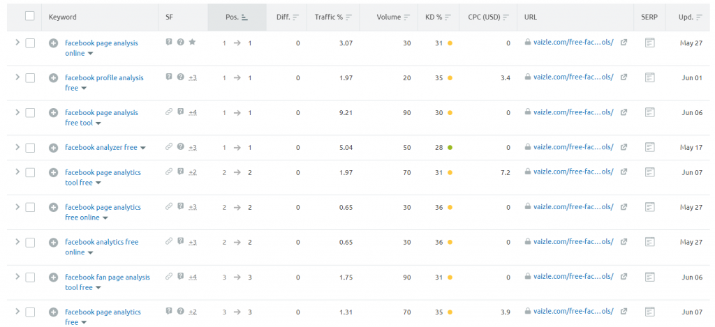This screenshot has height=327, width=715.
Task: Expand the facebook page analysis online row
Action: (x=17, y=43)
